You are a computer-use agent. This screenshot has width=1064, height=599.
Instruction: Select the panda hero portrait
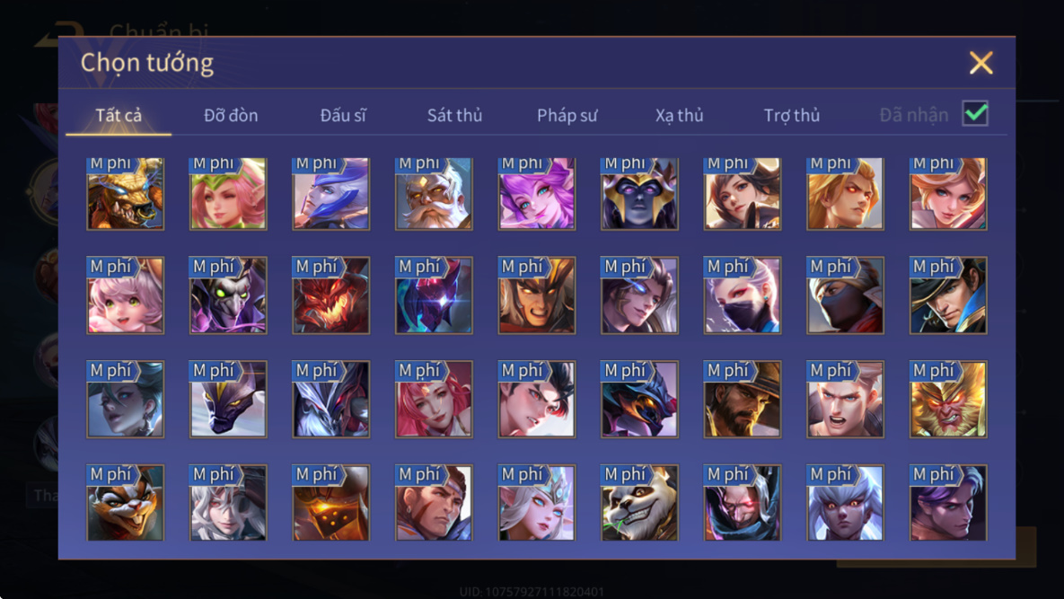[x=639, y=503]
